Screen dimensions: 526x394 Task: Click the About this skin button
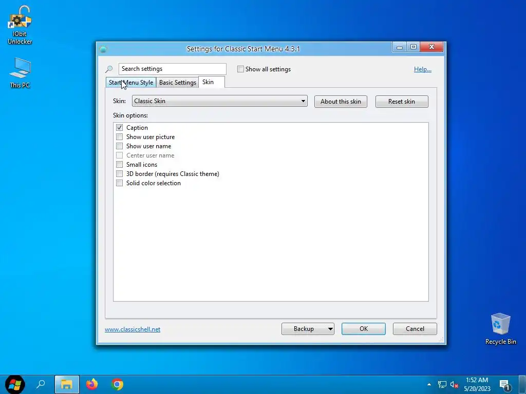(x=341, y=102)
